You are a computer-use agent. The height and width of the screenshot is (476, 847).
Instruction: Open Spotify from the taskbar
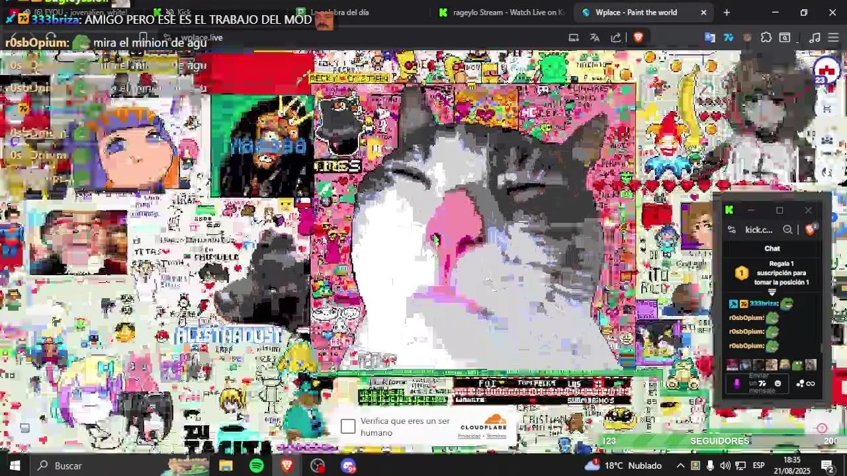tap(257, 465)
